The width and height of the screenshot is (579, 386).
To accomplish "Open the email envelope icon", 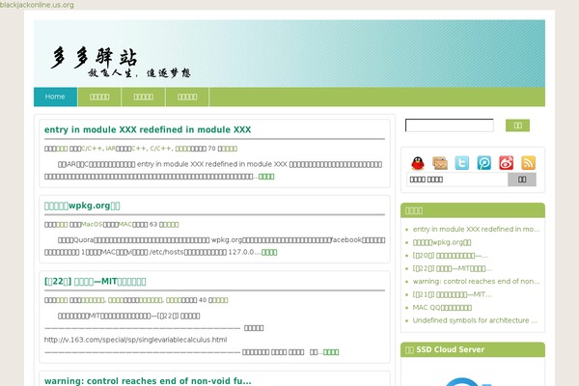I will [x=440, y=163].
